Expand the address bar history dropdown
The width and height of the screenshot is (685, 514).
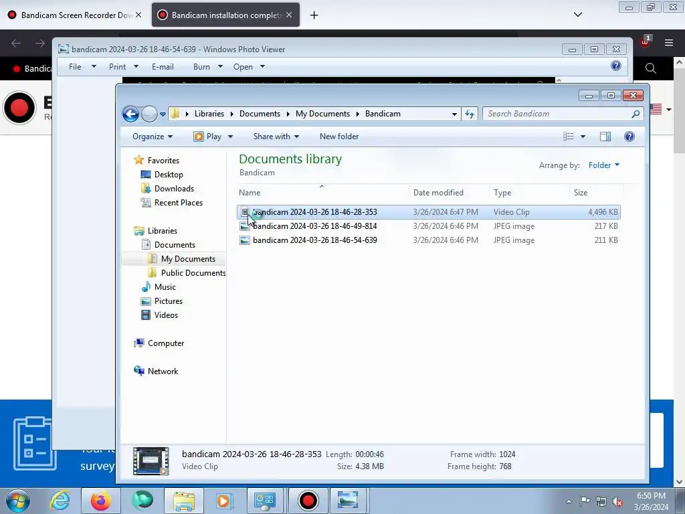(454, 114)
